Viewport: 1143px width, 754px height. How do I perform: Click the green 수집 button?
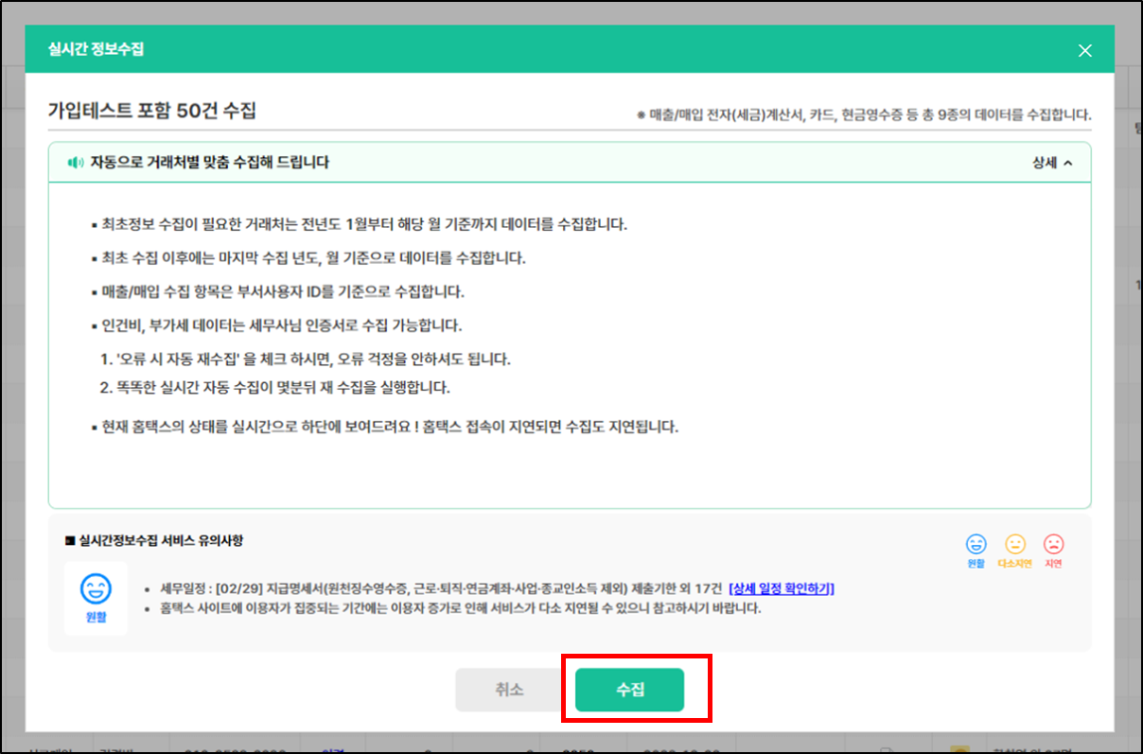click(x=629, y=690)
